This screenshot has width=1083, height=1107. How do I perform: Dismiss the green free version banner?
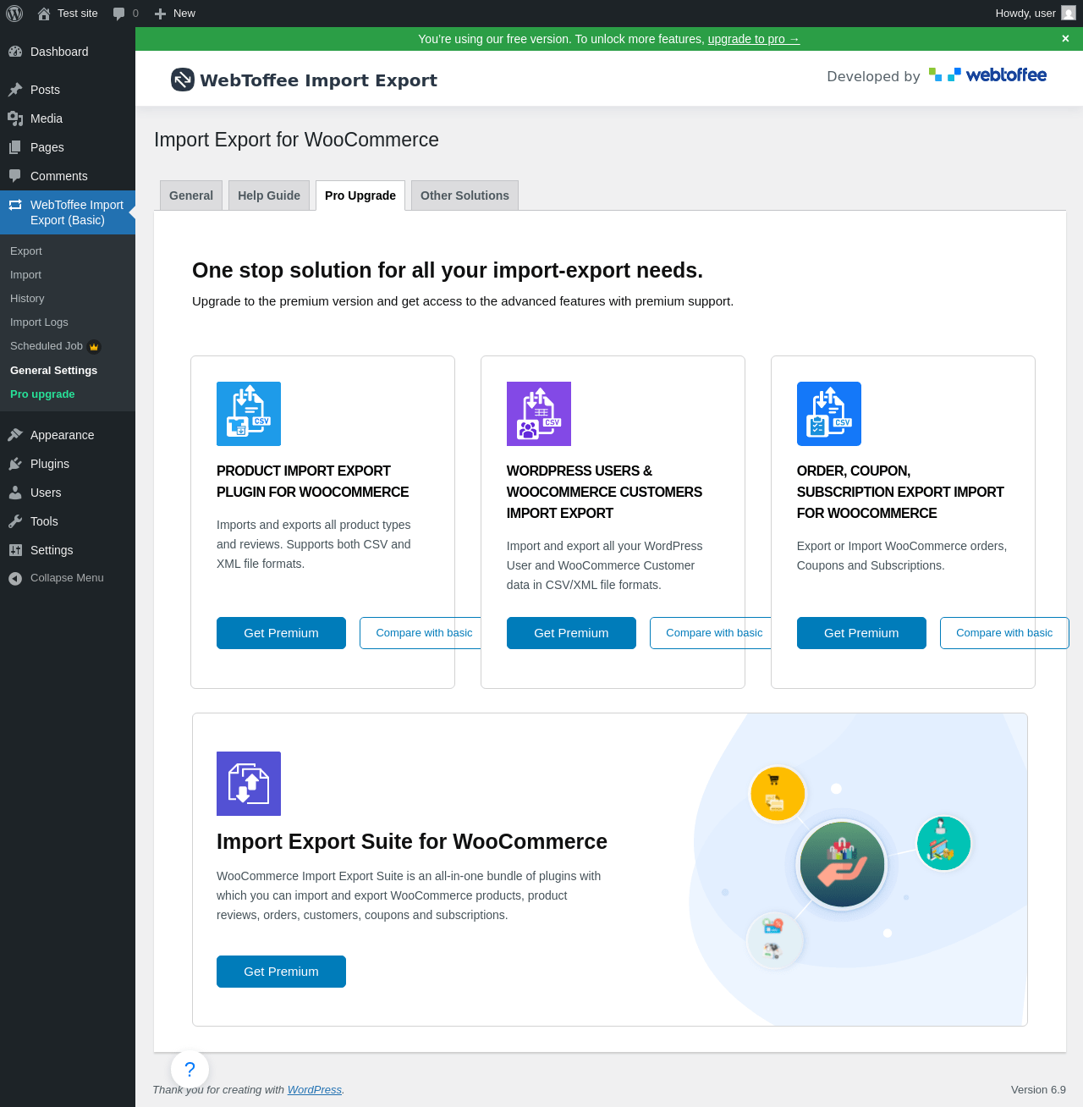point(1065,39)
